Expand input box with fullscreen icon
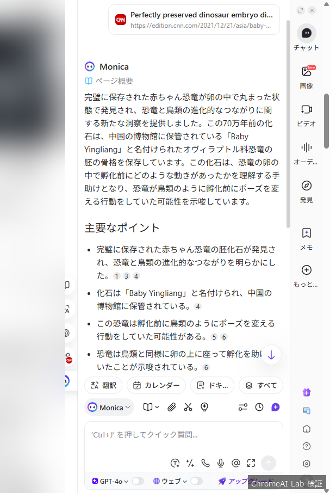 point(251,463)
